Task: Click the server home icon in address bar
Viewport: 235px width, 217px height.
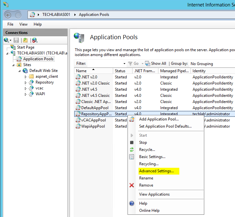Action: [32, 15]
